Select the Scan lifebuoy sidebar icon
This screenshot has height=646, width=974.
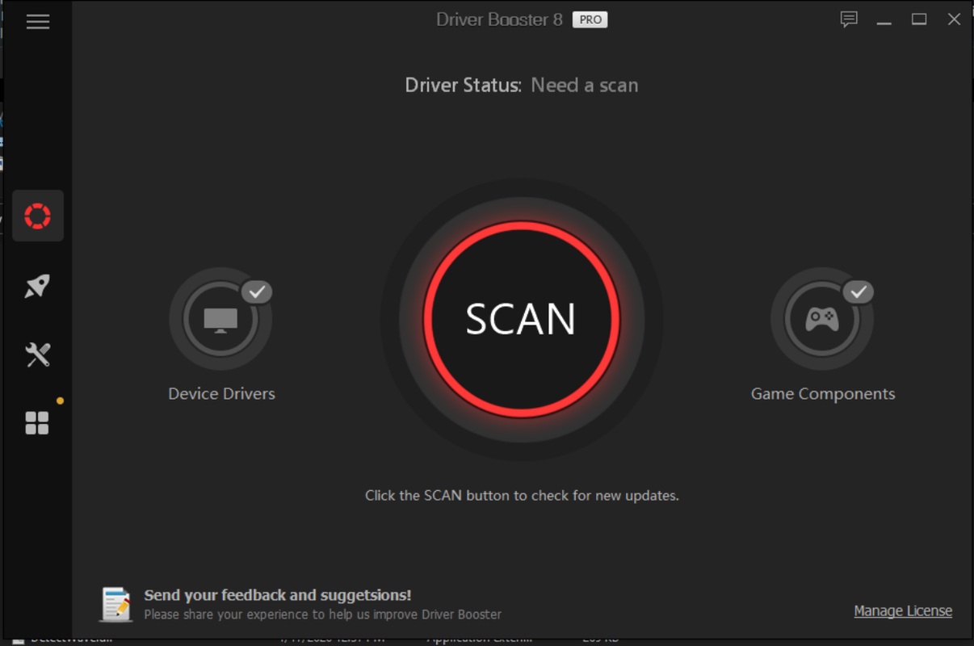point(38,216)
